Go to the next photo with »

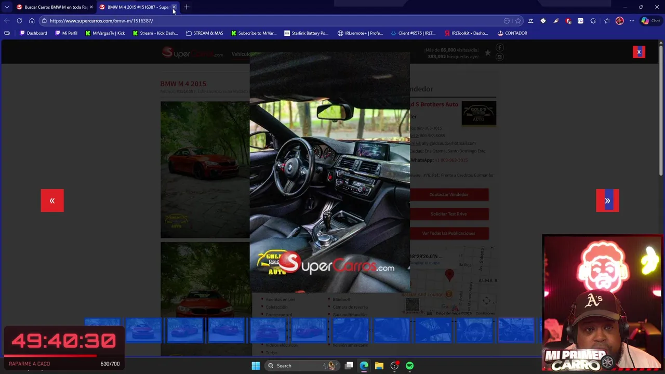point(607,201)
